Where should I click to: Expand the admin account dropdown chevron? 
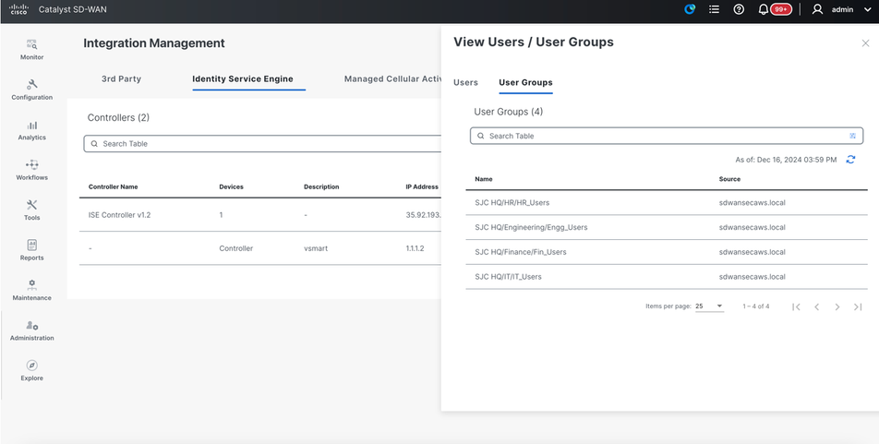click(868, 9)
